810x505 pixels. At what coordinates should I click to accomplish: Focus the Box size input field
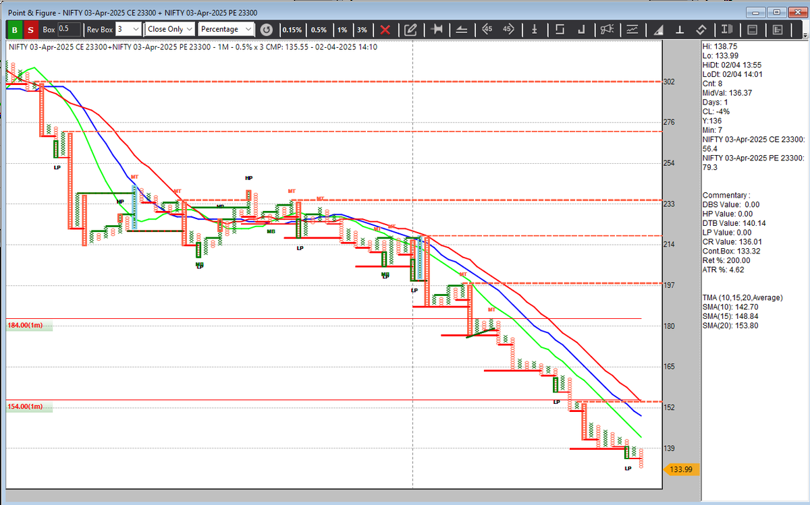(69, 29)
